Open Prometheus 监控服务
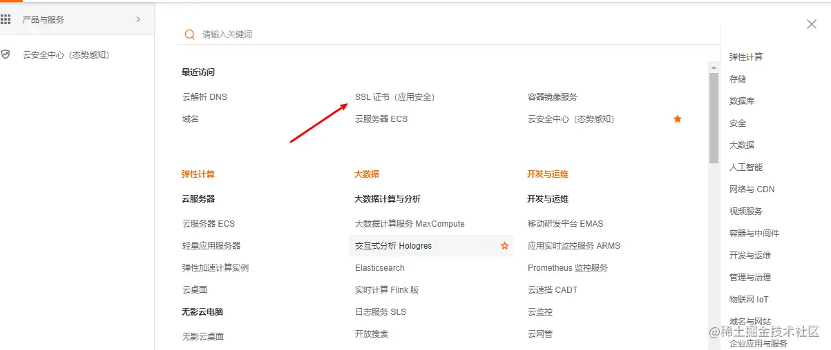This screenshot has height=350, width=831. [568, 268]
